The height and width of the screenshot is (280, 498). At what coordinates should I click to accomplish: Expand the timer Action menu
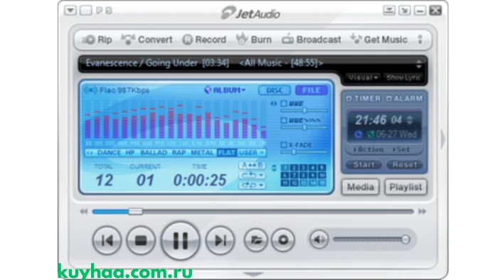click(369, 149)
